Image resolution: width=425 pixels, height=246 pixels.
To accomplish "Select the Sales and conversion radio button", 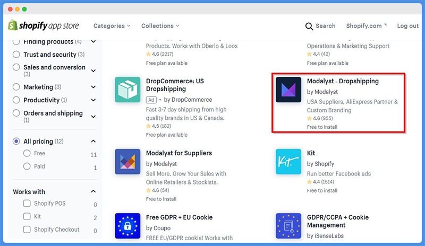I will 16,67.
